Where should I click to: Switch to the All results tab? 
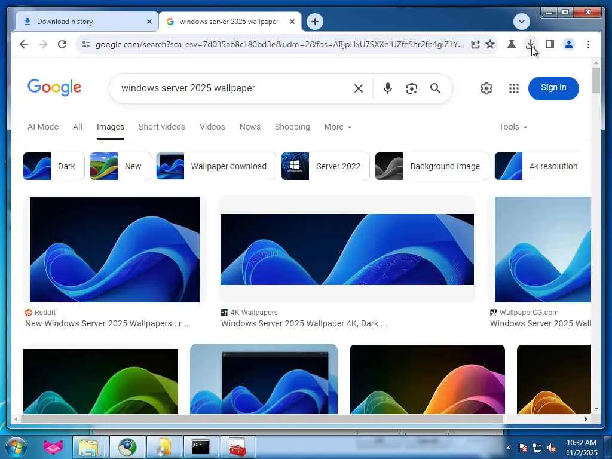pyautogui.click(x=78, y=127)
